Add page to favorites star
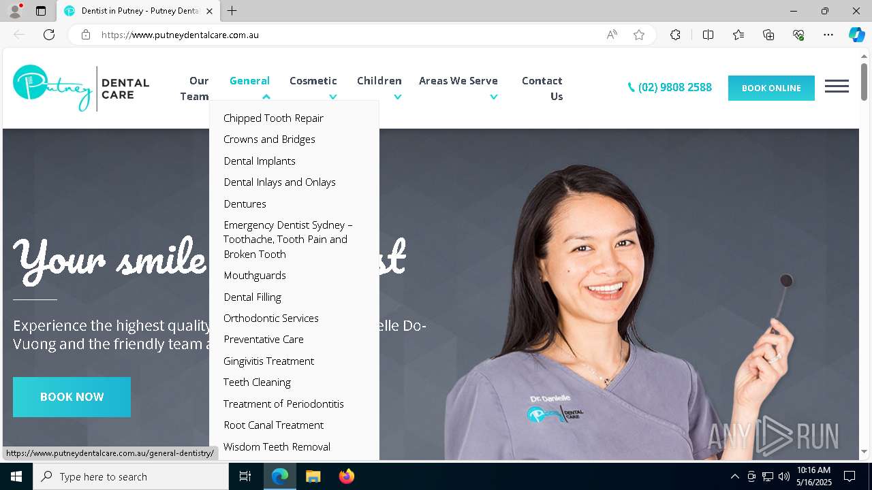872x490 pixels. click(x=639, y=35)
